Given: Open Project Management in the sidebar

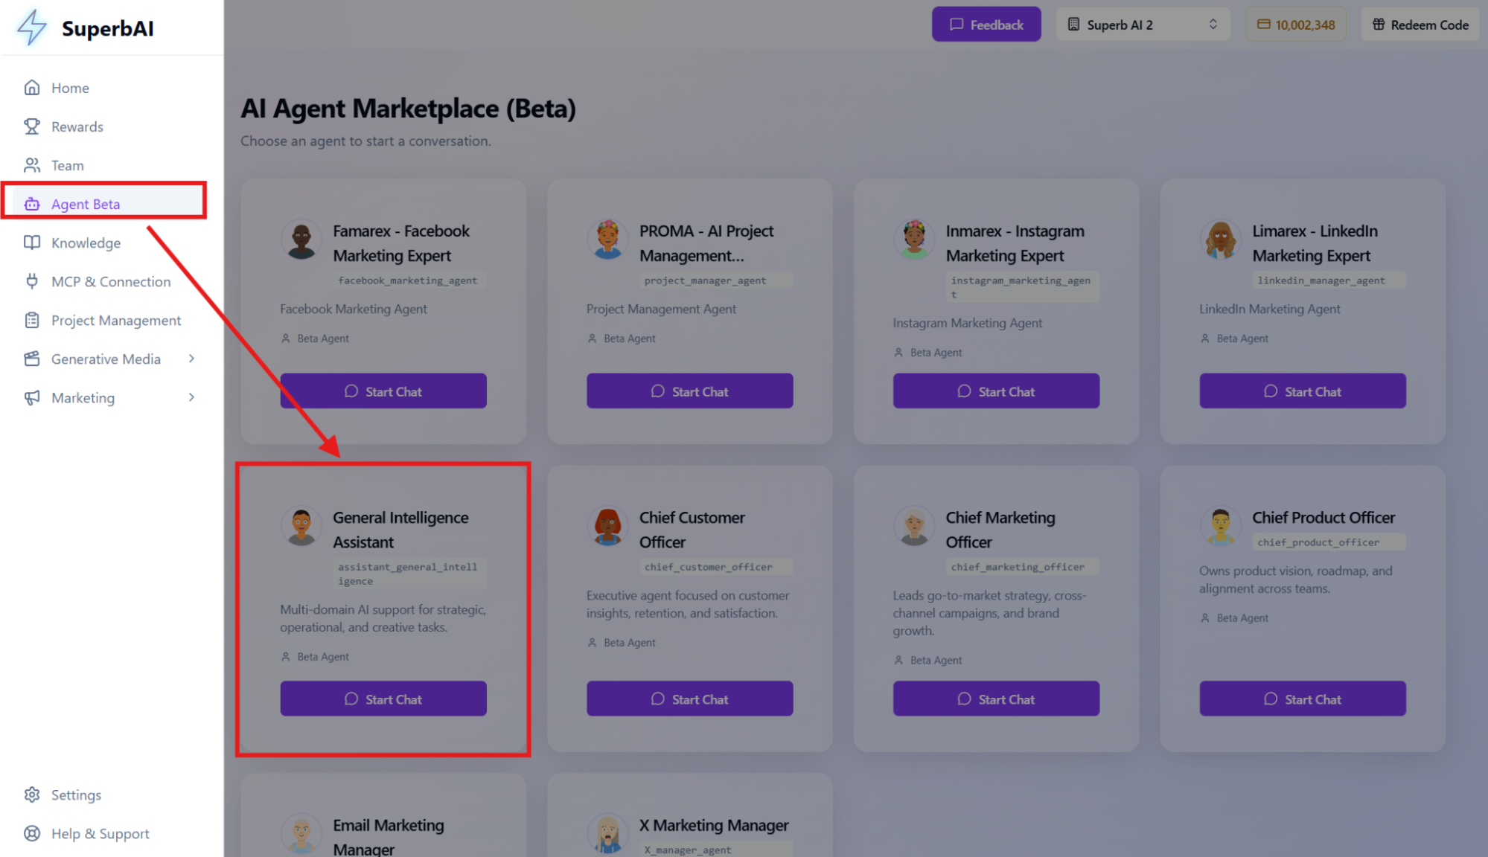Looking at the screenshot, I should coord(115,320).
